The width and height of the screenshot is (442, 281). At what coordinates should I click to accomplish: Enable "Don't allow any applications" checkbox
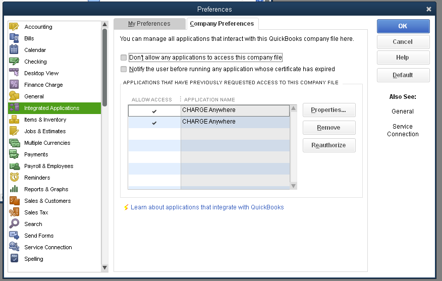coord(124,58)
